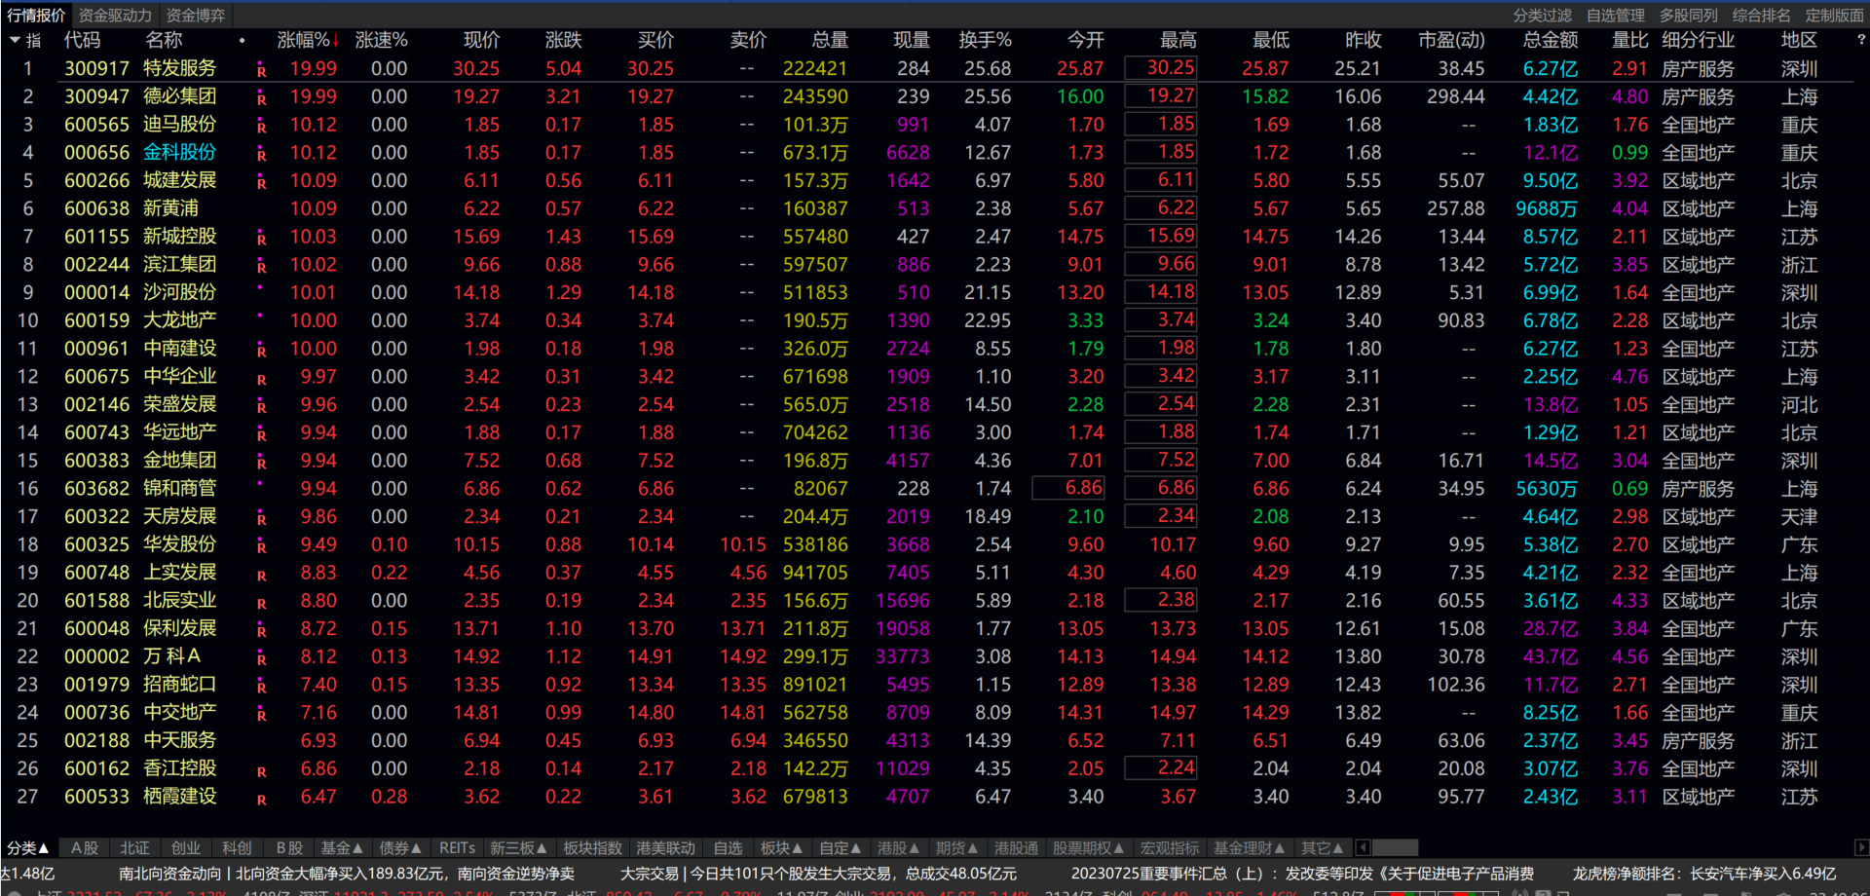Click the right scroll arrow at bottom right

tap(1861, 847)
